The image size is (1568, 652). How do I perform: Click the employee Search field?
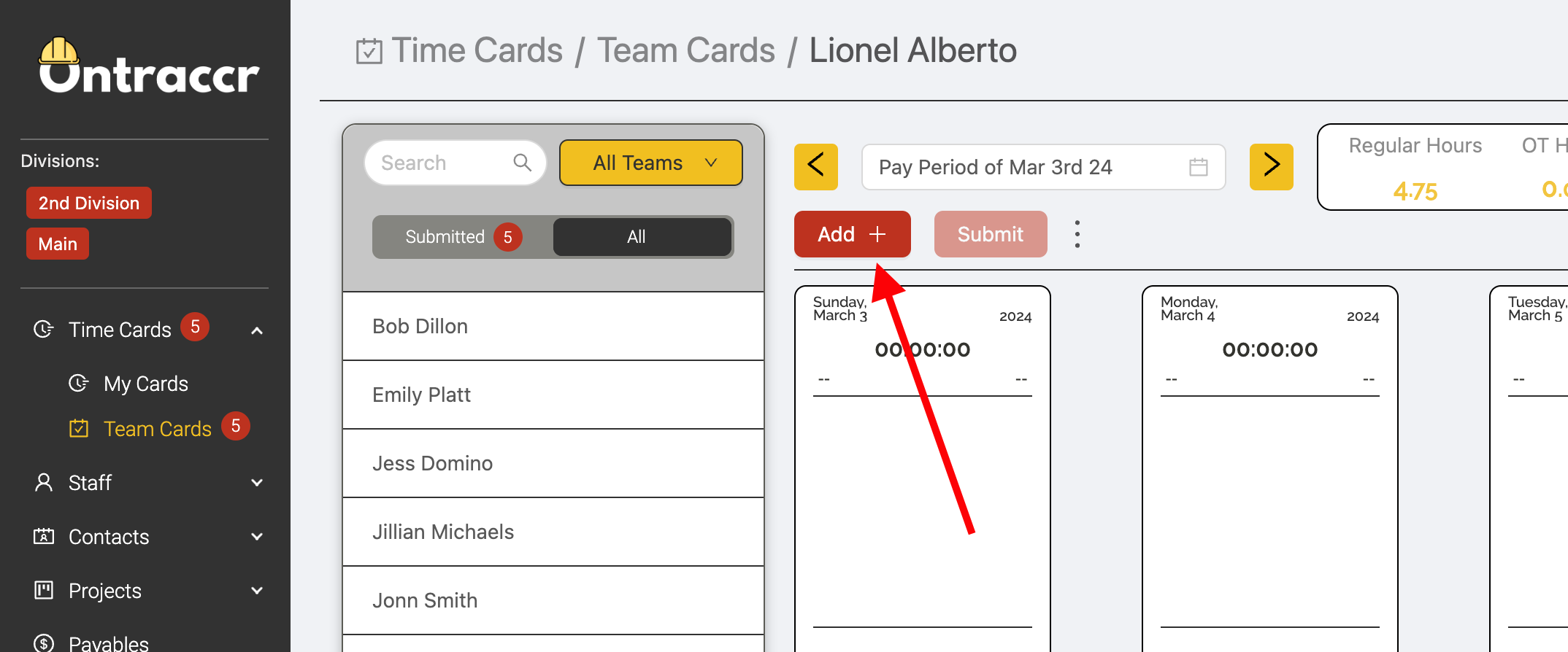click(442, 163)
